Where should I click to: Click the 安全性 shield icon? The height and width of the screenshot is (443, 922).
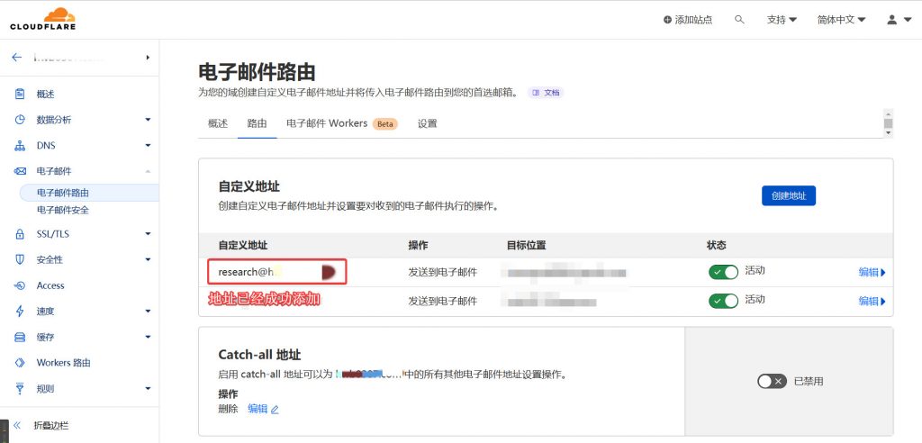[x=20, y=259]
